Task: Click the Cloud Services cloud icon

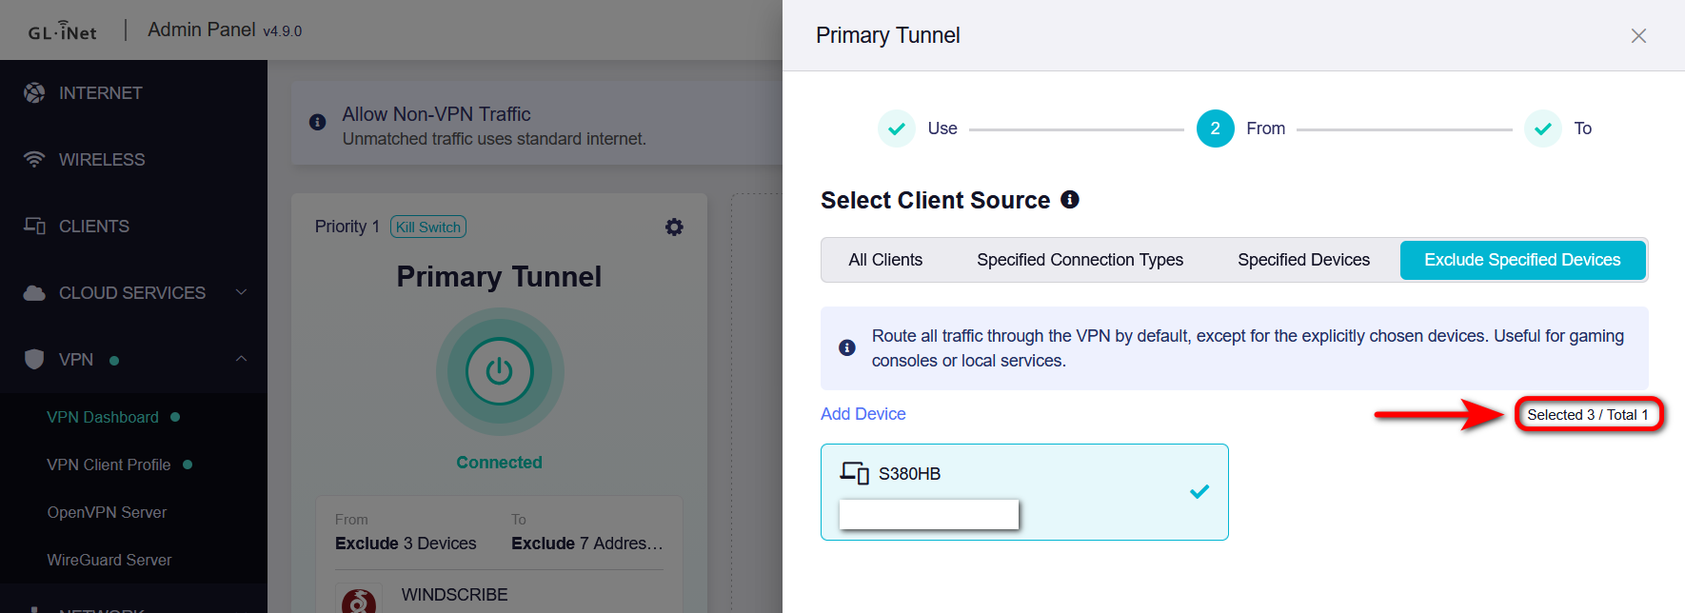Action: click(34, 292)
